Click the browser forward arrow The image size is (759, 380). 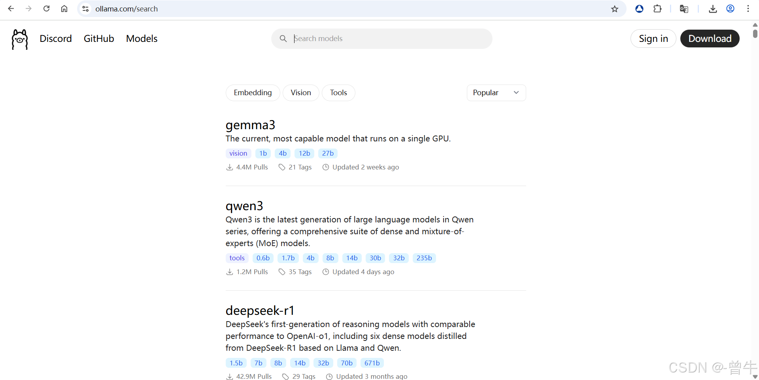pos(28,9)
